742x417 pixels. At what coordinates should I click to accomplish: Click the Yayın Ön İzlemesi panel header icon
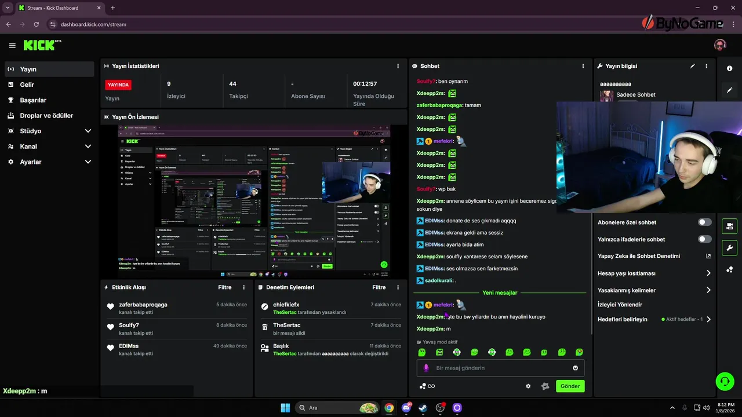[x=106, y=117]
